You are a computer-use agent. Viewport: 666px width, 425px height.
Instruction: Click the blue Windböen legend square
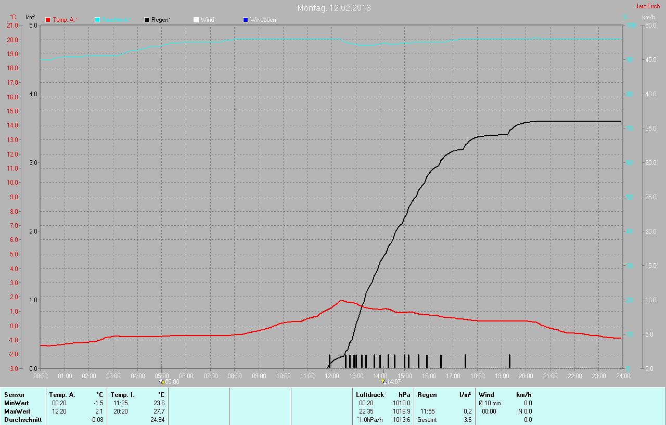click(x=246, y=20)
